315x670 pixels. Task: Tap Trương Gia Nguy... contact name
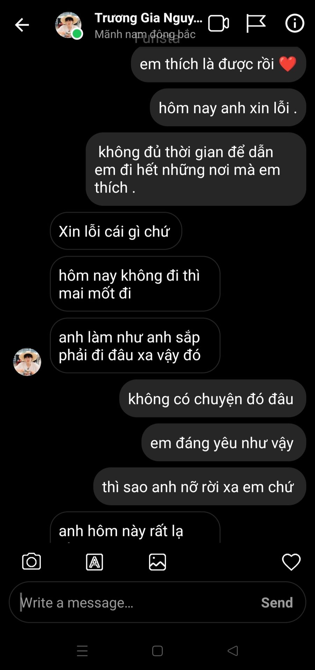pos(148,18)
